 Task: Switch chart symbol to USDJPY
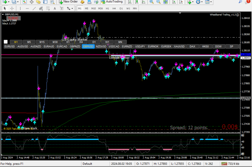pos(140,47)
